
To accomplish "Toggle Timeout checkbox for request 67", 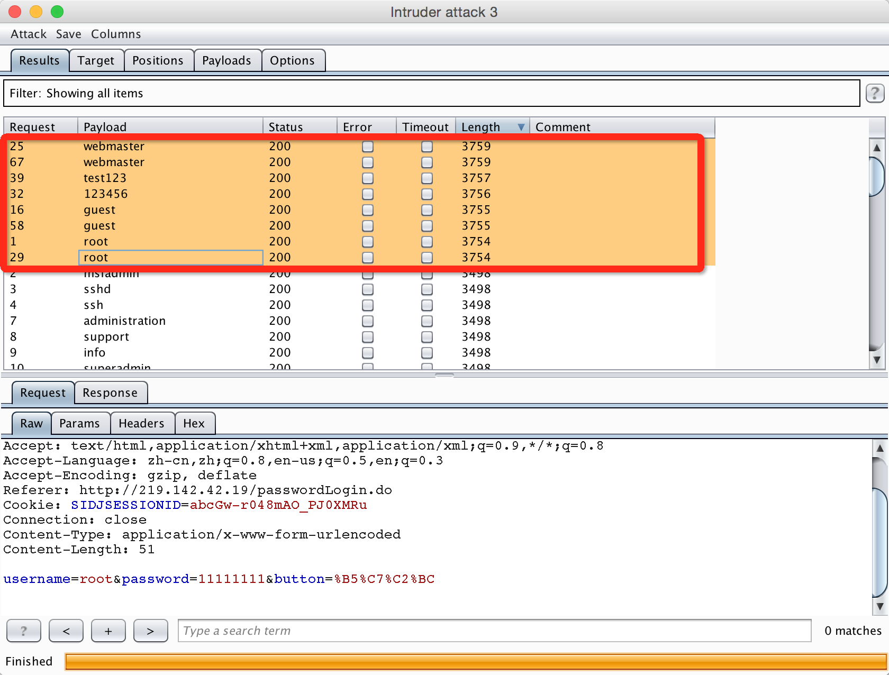I will (x=427, y=162).
